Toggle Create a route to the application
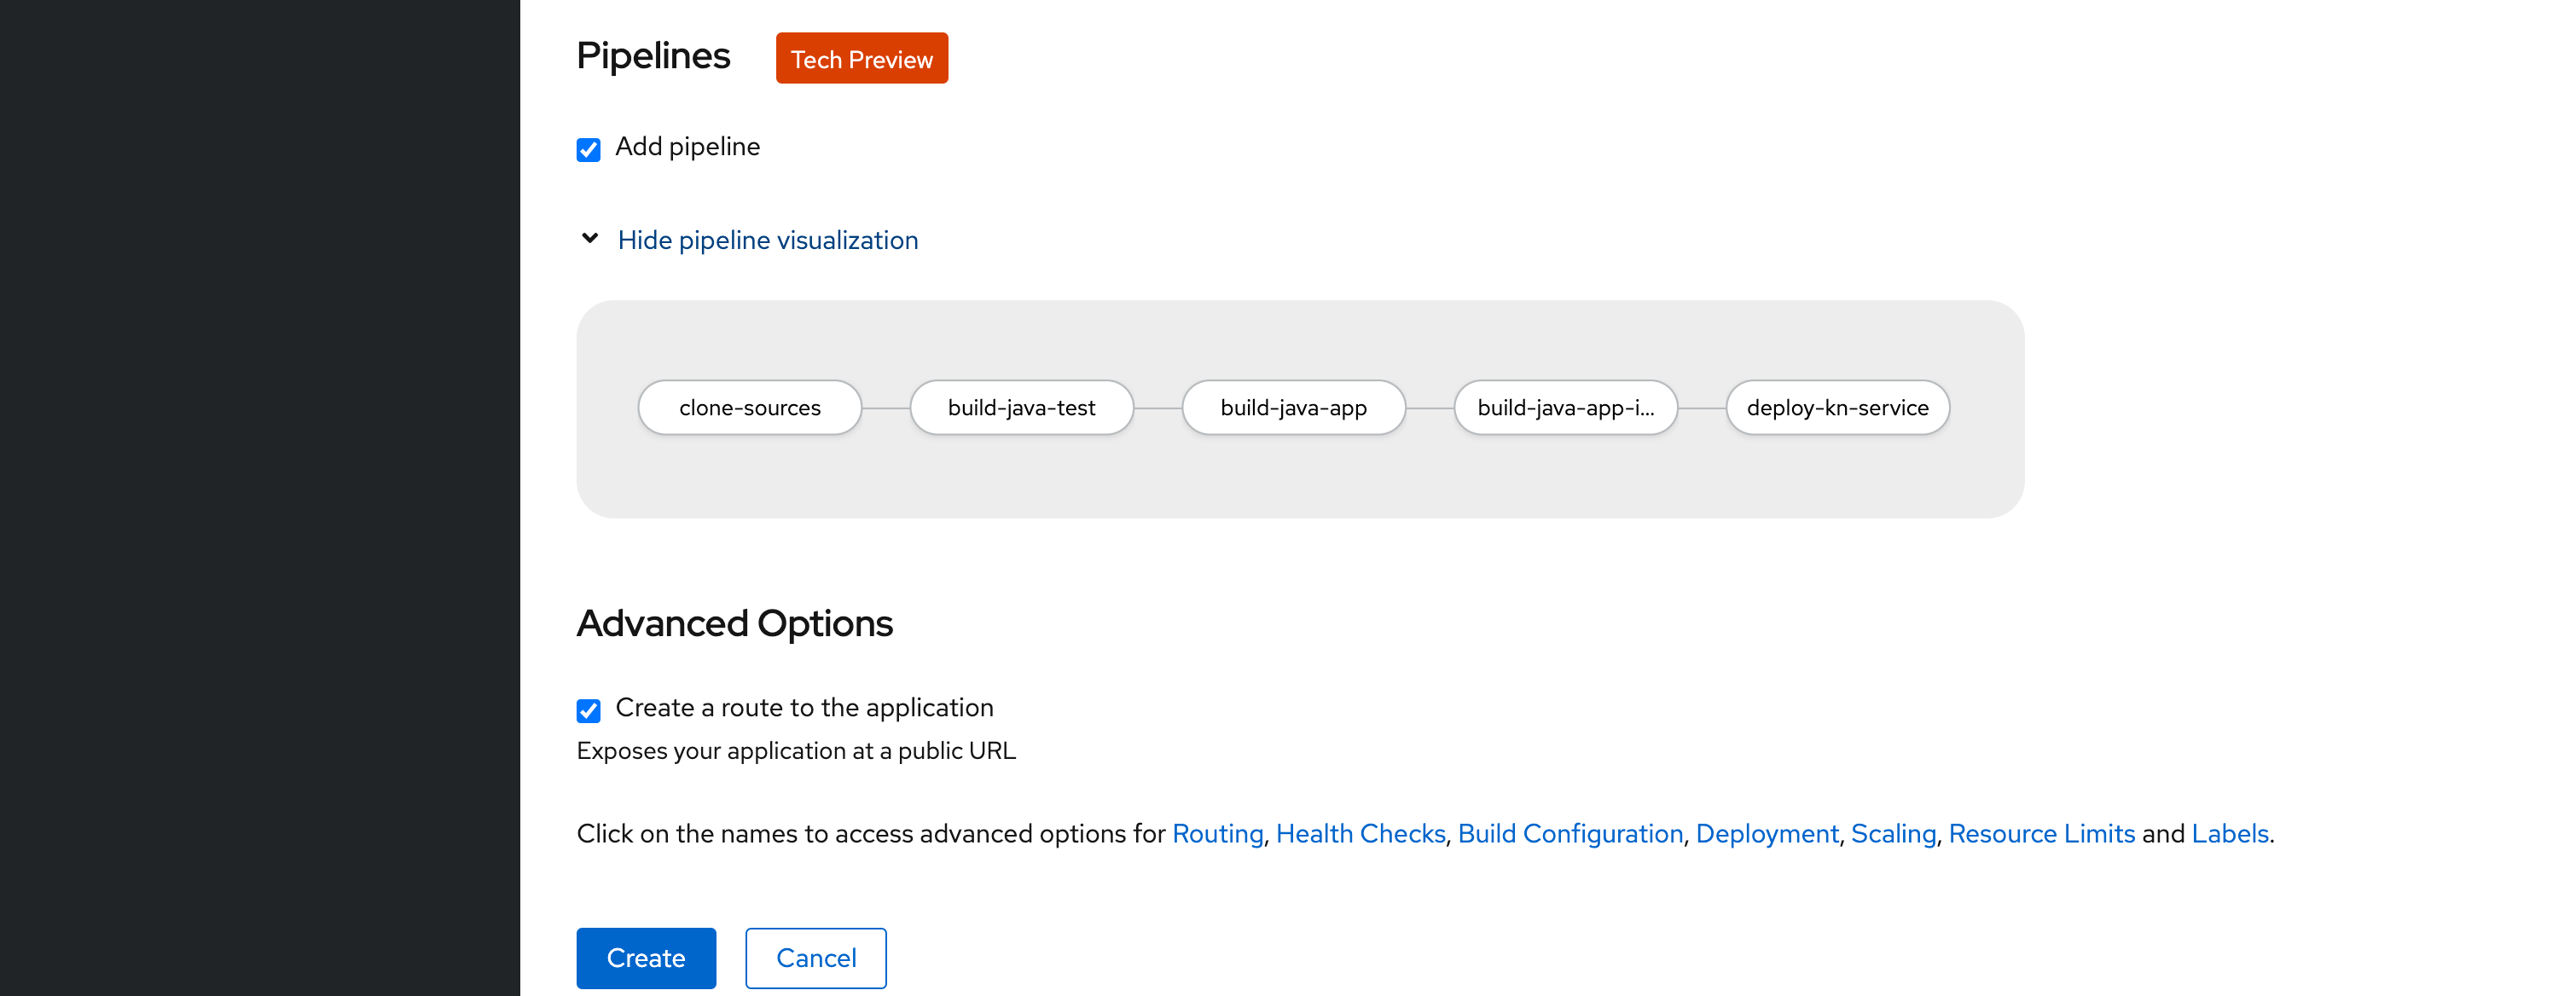Image resolution: width=2576 pixels, height=996 pixels. 588,710
